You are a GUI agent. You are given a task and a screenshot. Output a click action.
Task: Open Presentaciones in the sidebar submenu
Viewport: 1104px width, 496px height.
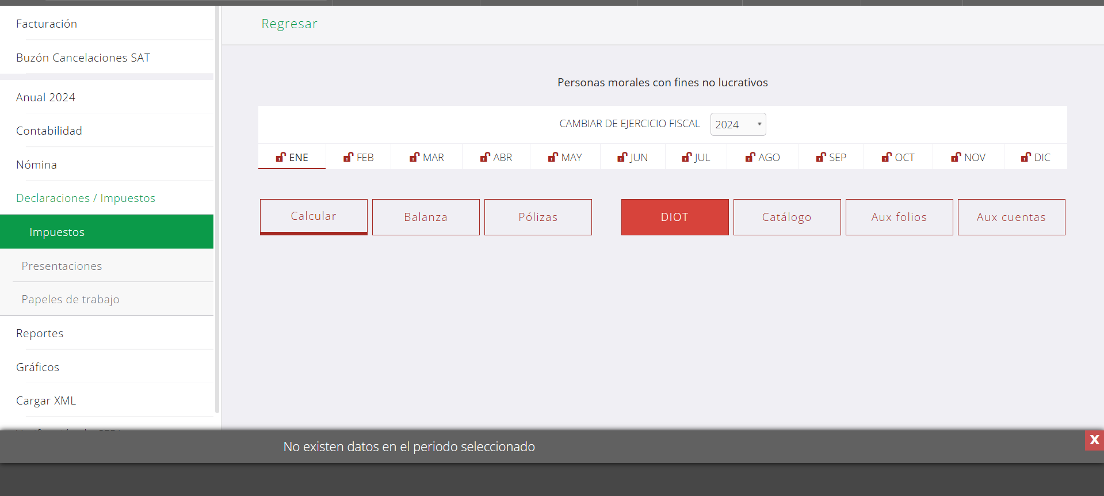pyautogui.click(x=62, y=266)
